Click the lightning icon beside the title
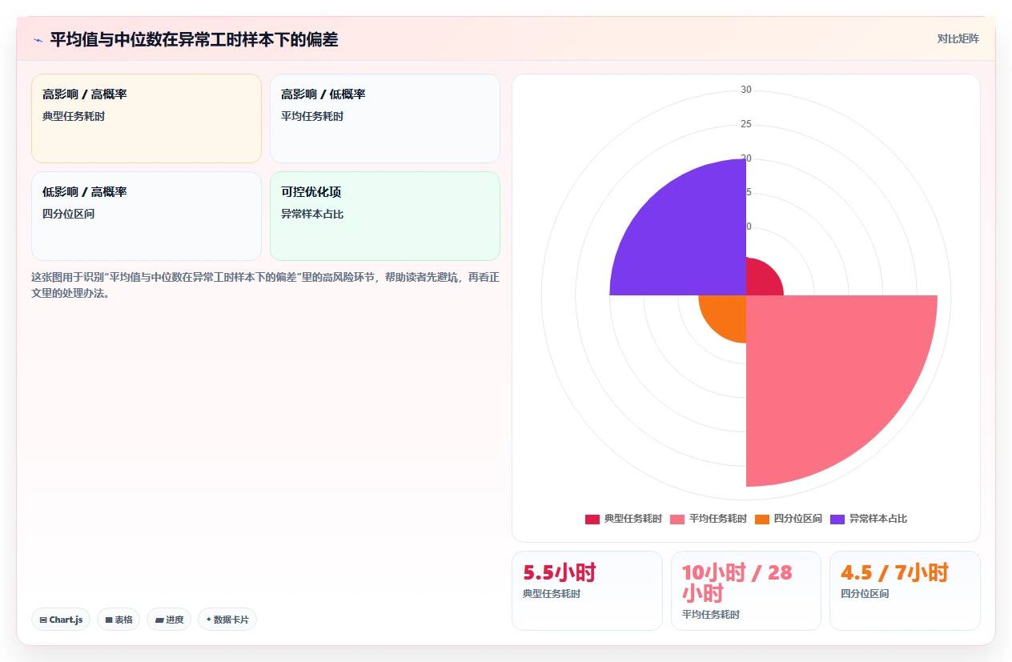Viewport: 1012px width, 662px height. point(38,39)
